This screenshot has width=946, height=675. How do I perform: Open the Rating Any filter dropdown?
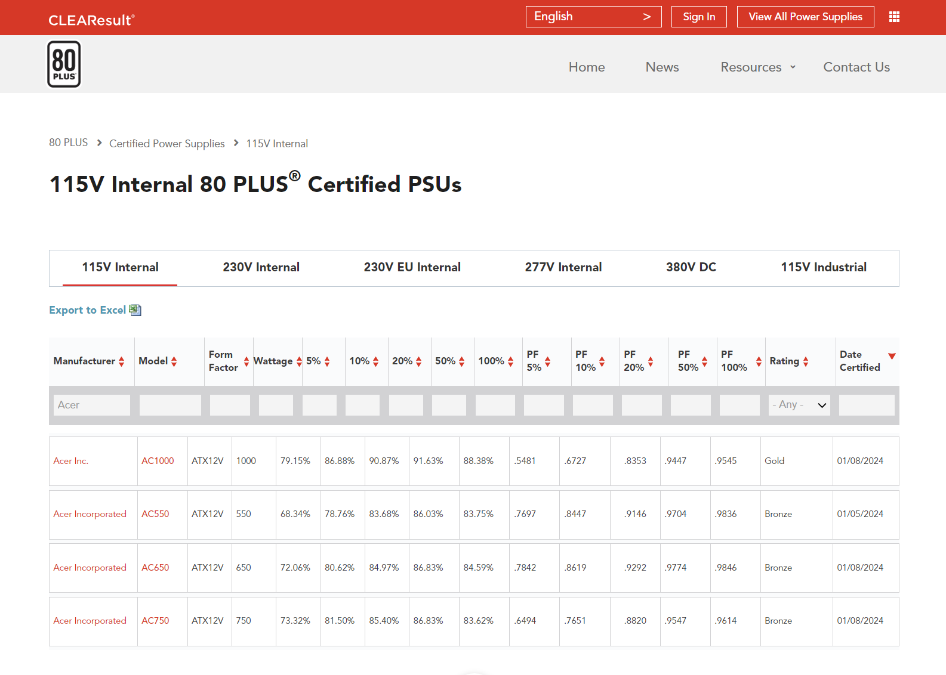click(799, 405)
